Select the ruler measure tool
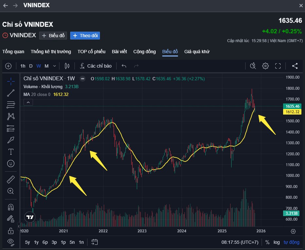The height and width of the screenshot is (250, 305). tap(11, 179)
